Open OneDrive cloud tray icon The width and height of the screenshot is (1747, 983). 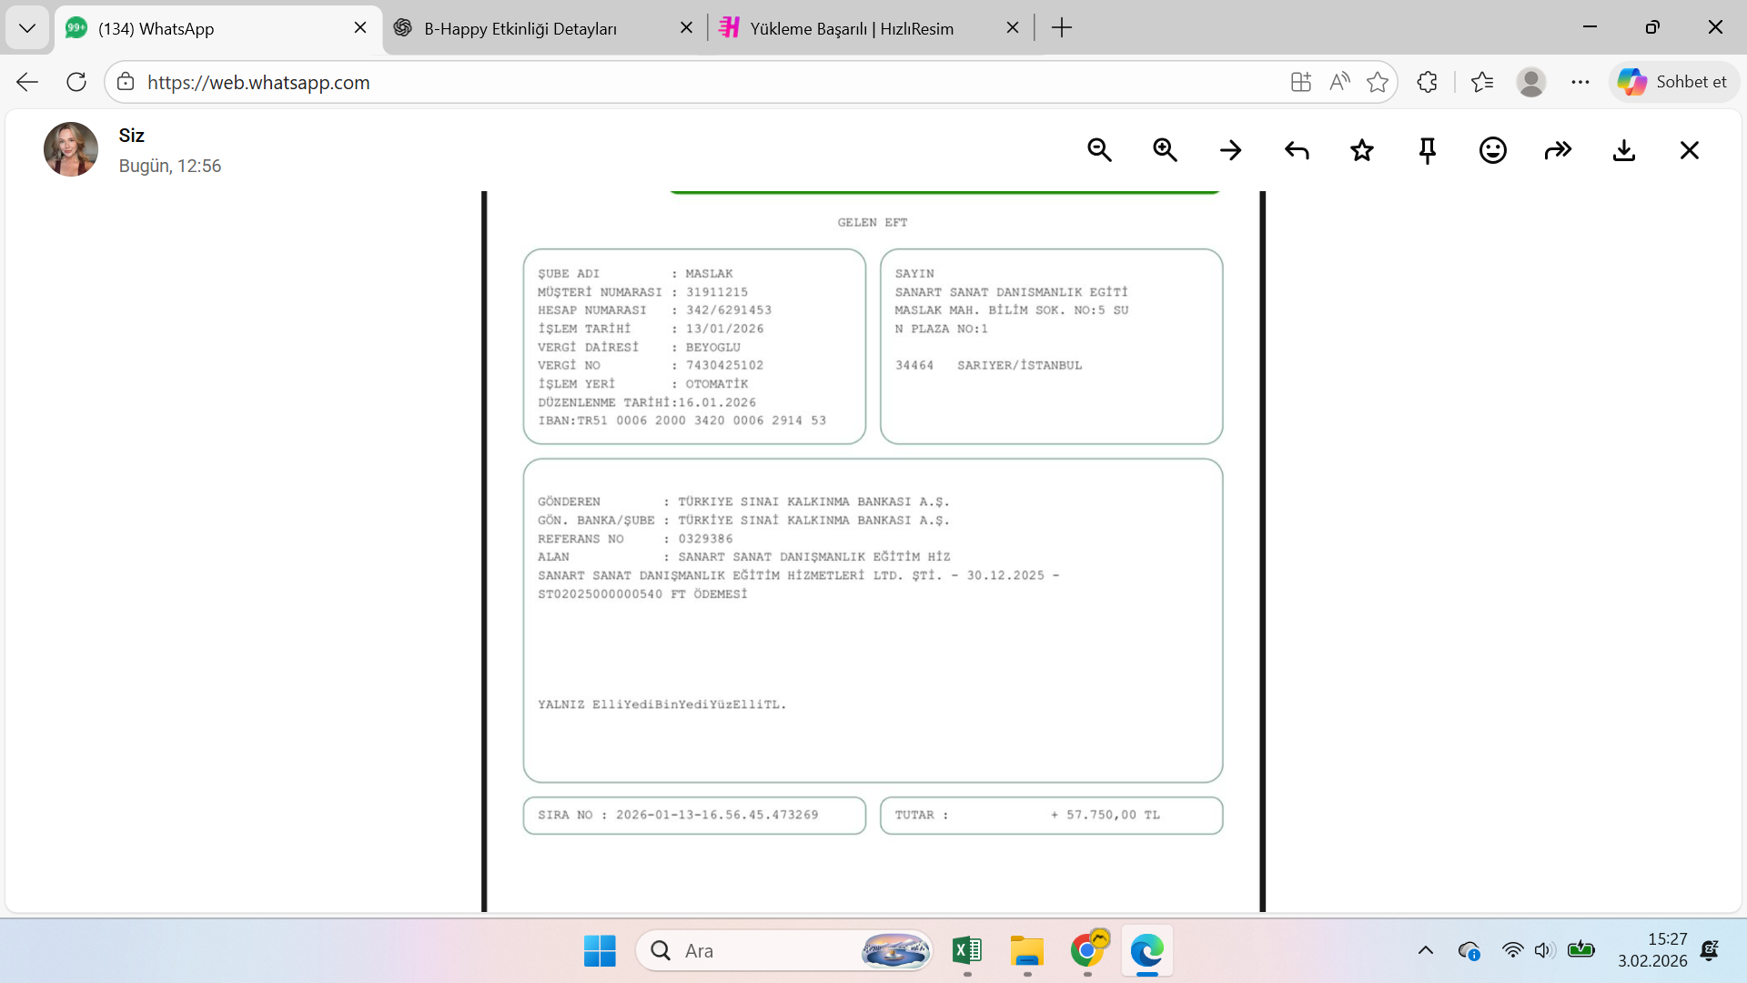pyautogui.click(x=1469, y=951)
